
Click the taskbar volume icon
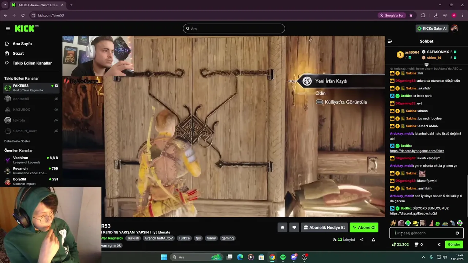click(x=445, y=257)
